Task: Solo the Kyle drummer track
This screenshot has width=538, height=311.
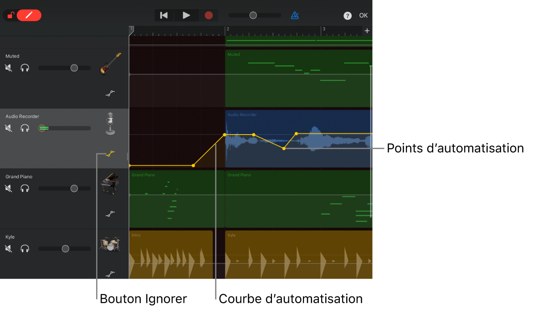Action: pos(25,249)
